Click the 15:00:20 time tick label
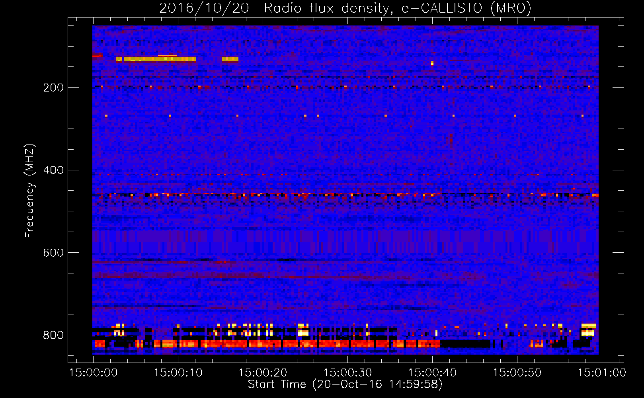 tap(263, 373)
